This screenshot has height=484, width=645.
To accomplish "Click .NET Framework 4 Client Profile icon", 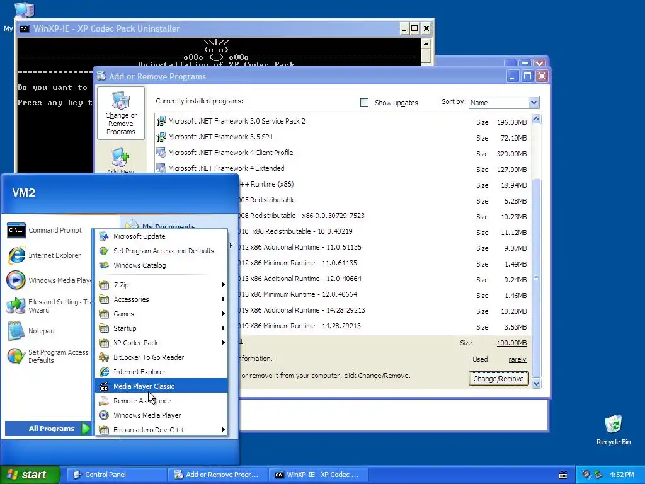I will (161, 153).
